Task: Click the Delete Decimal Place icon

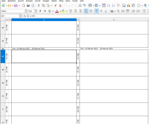Action: point(138,11)
